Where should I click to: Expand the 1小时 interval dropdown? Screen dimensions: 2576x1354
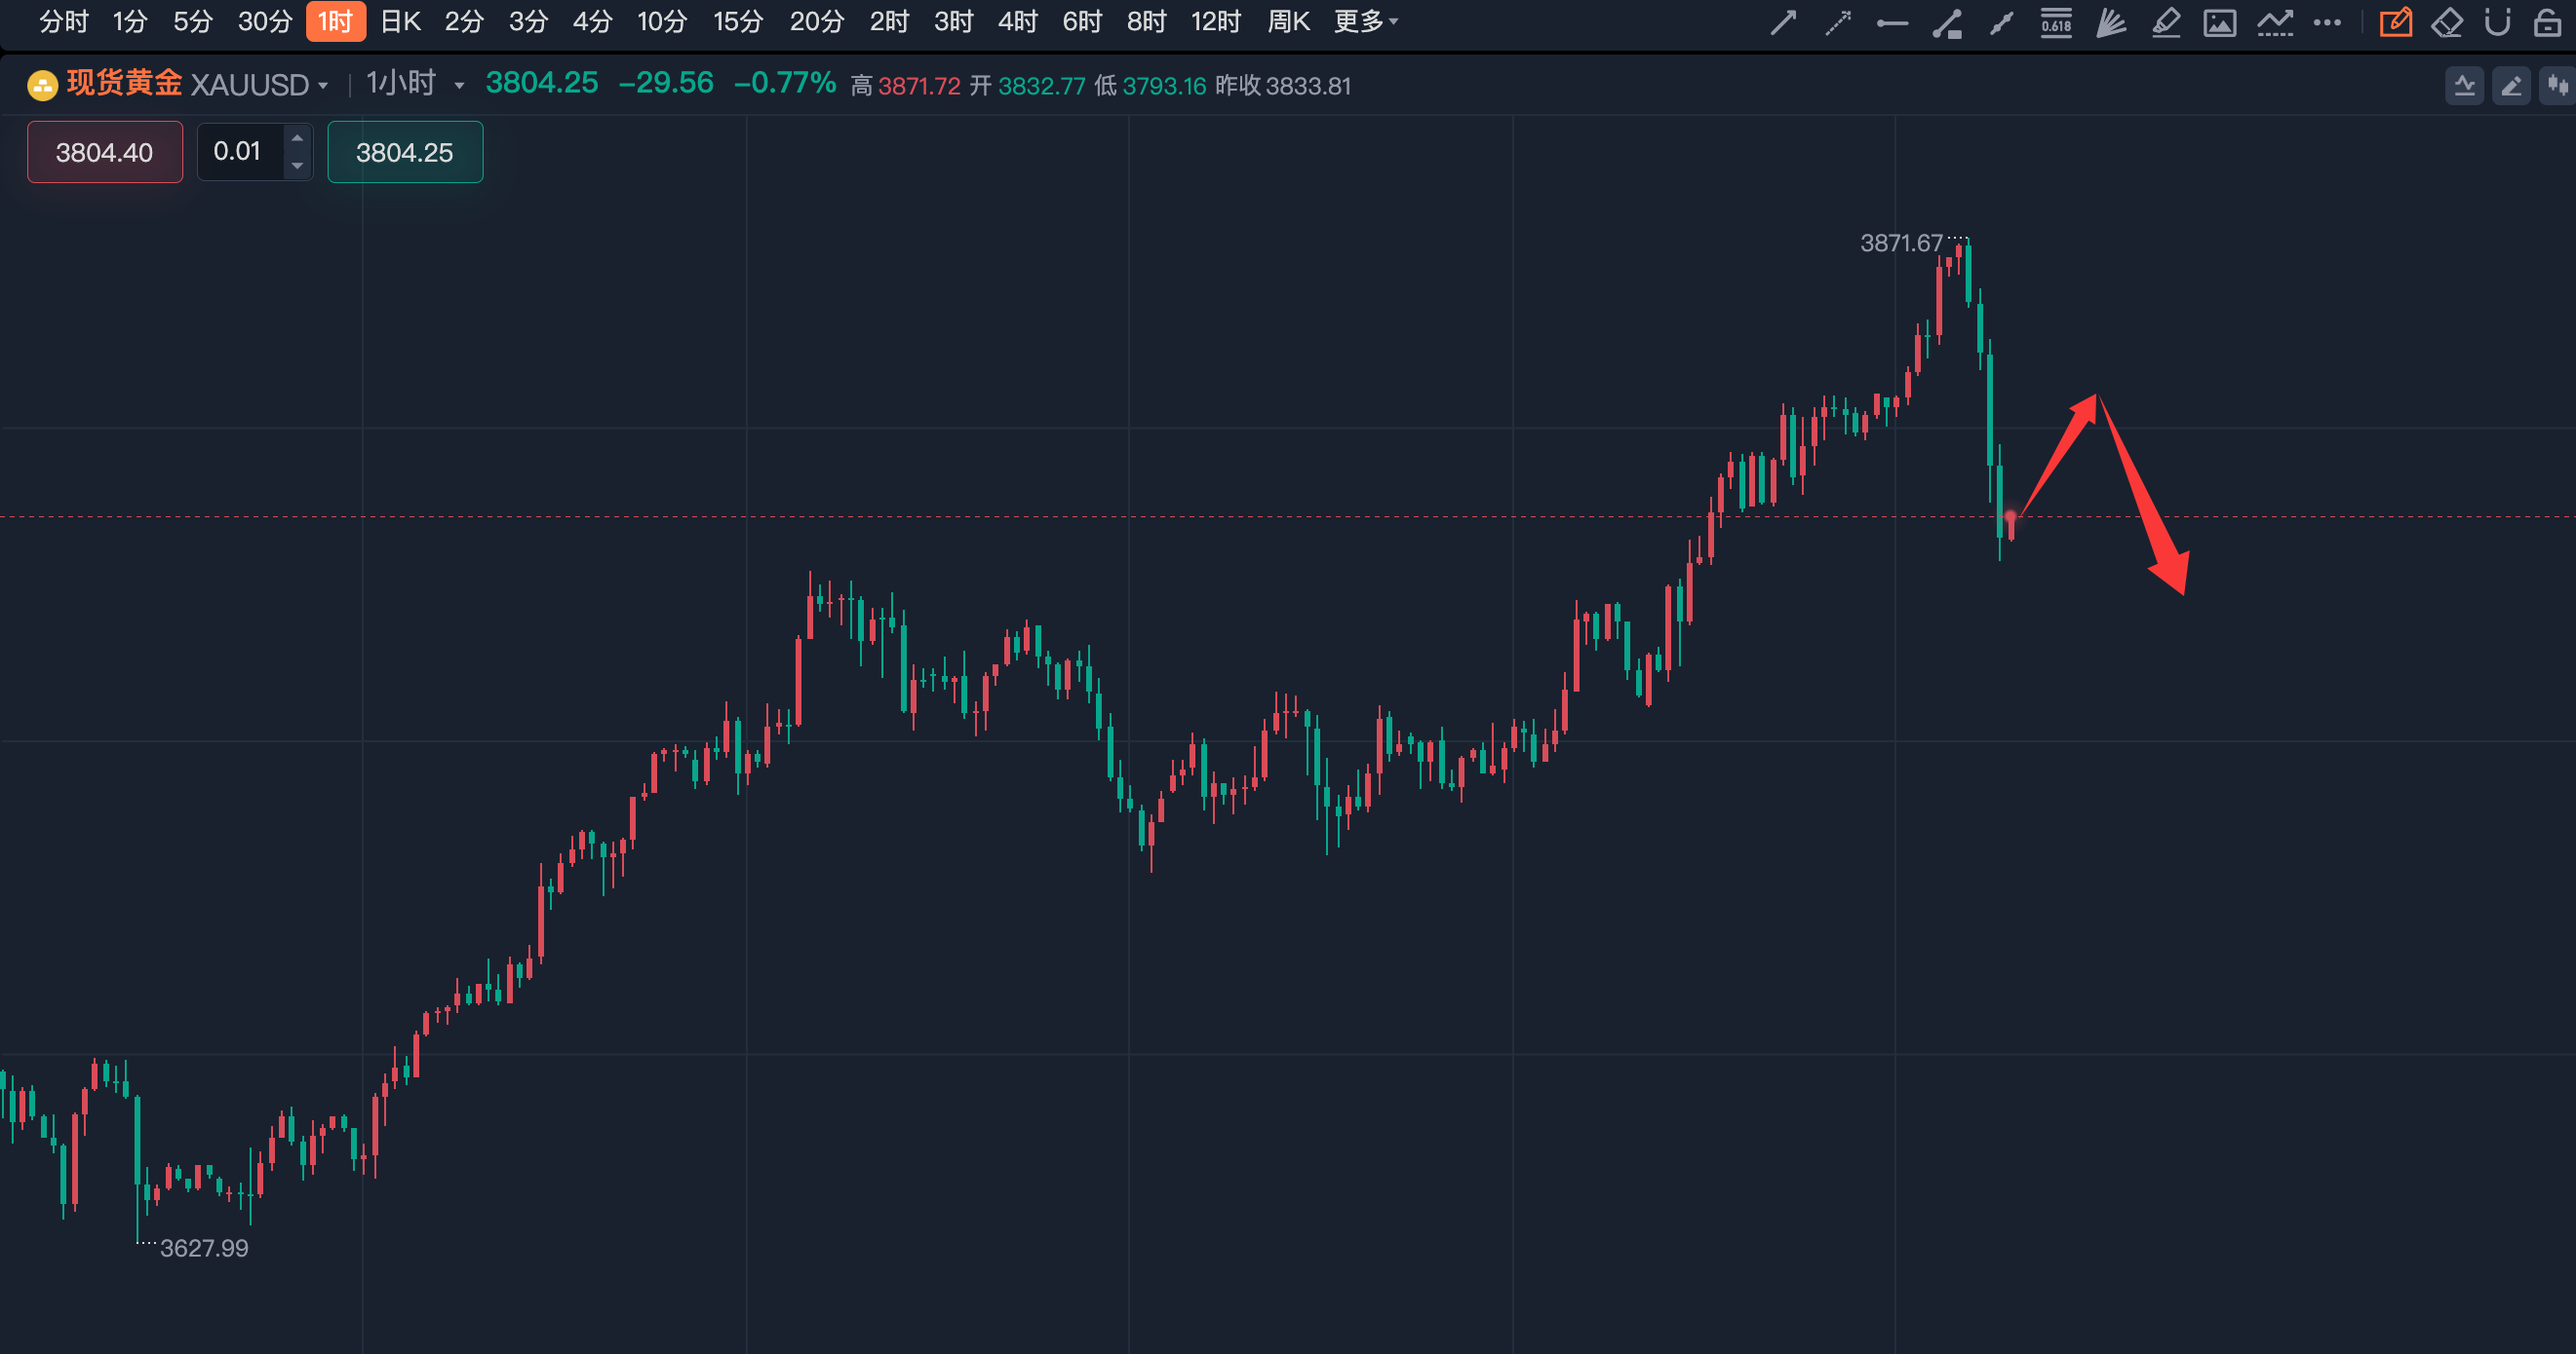(459, 86)
